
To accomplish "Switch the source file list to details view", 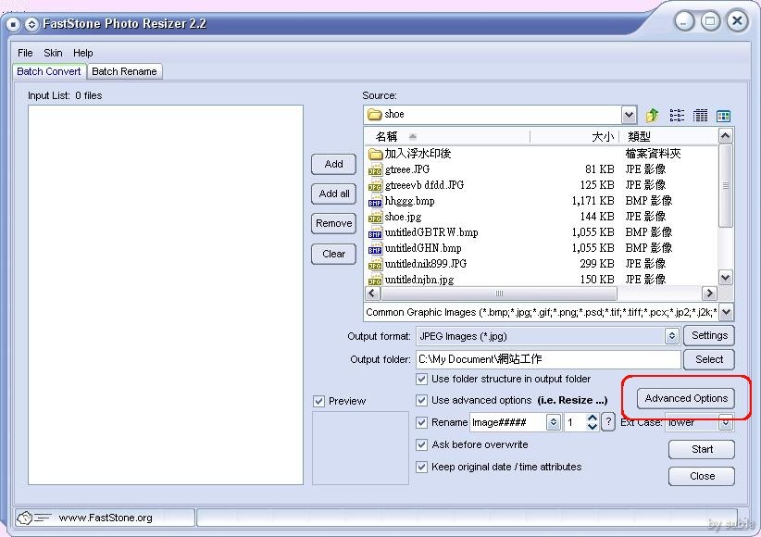I will 700,115.
